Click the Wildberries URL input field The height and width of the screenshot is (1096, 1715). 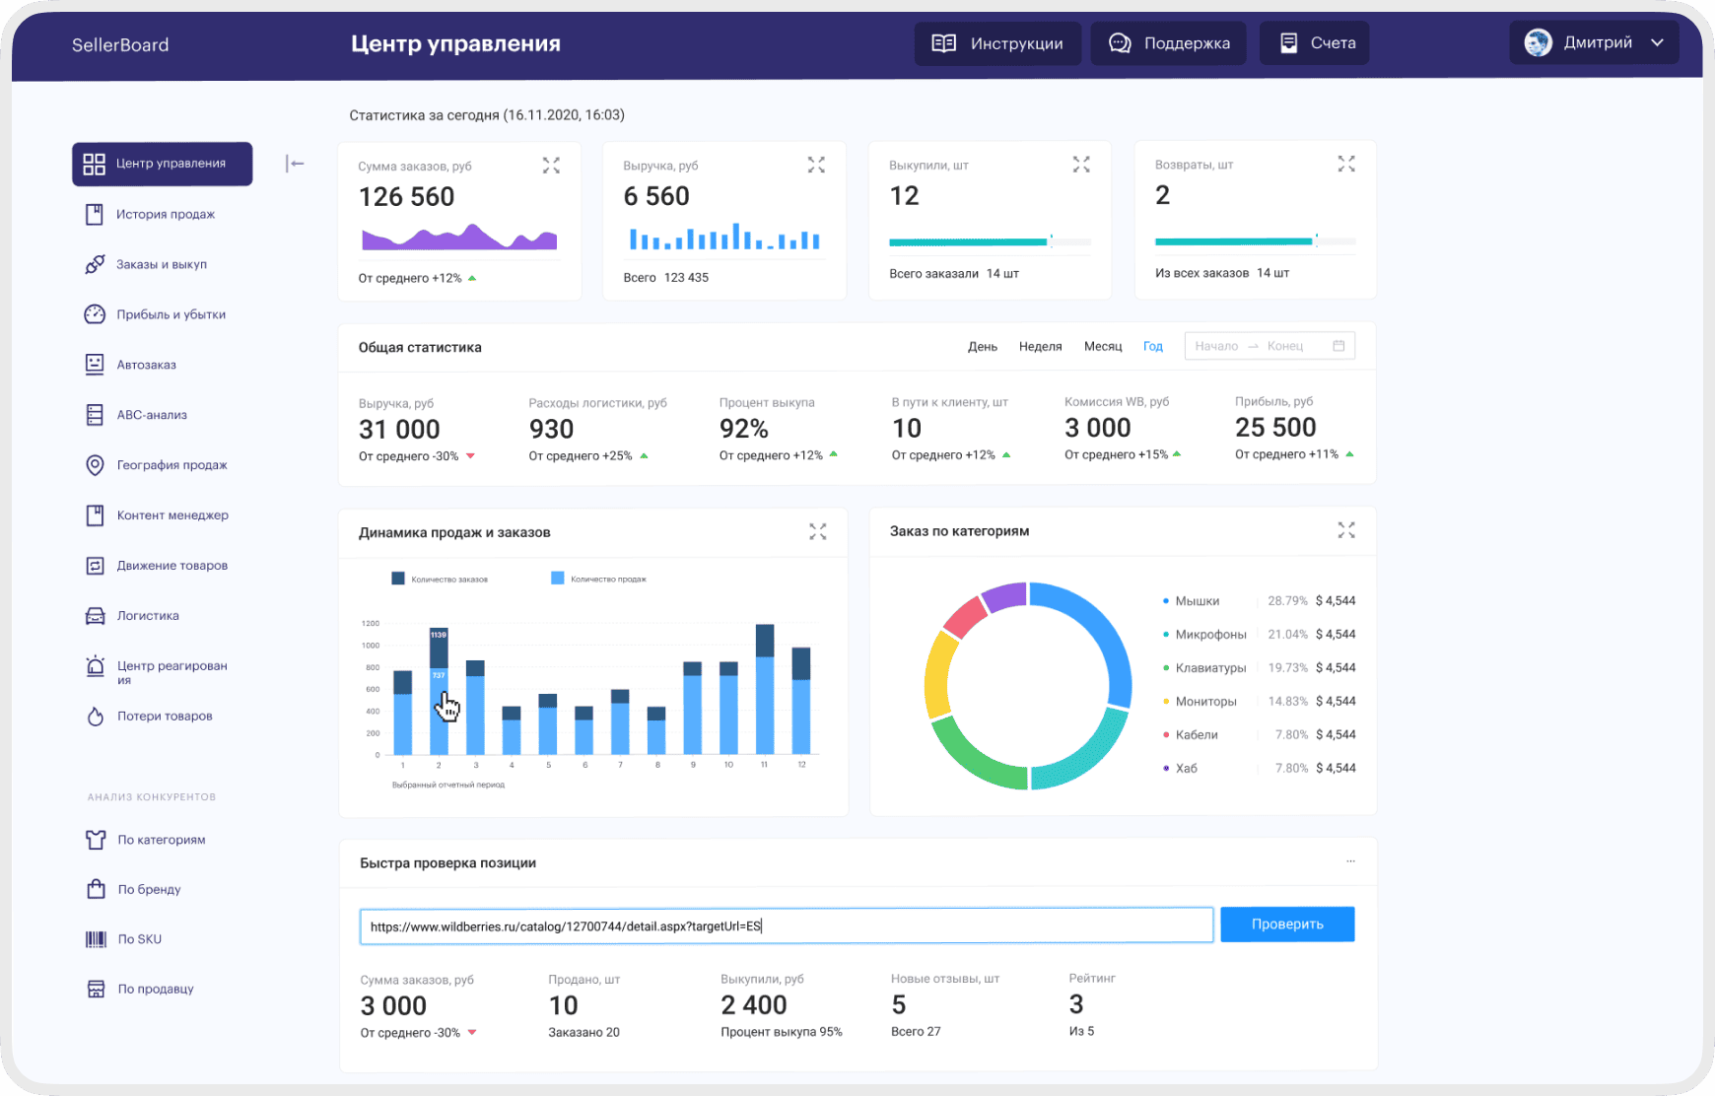(x=787, y=925)
